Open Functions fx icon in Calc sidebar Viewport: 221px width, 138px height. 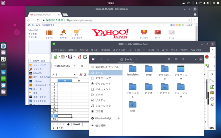[x=212, y=105]
